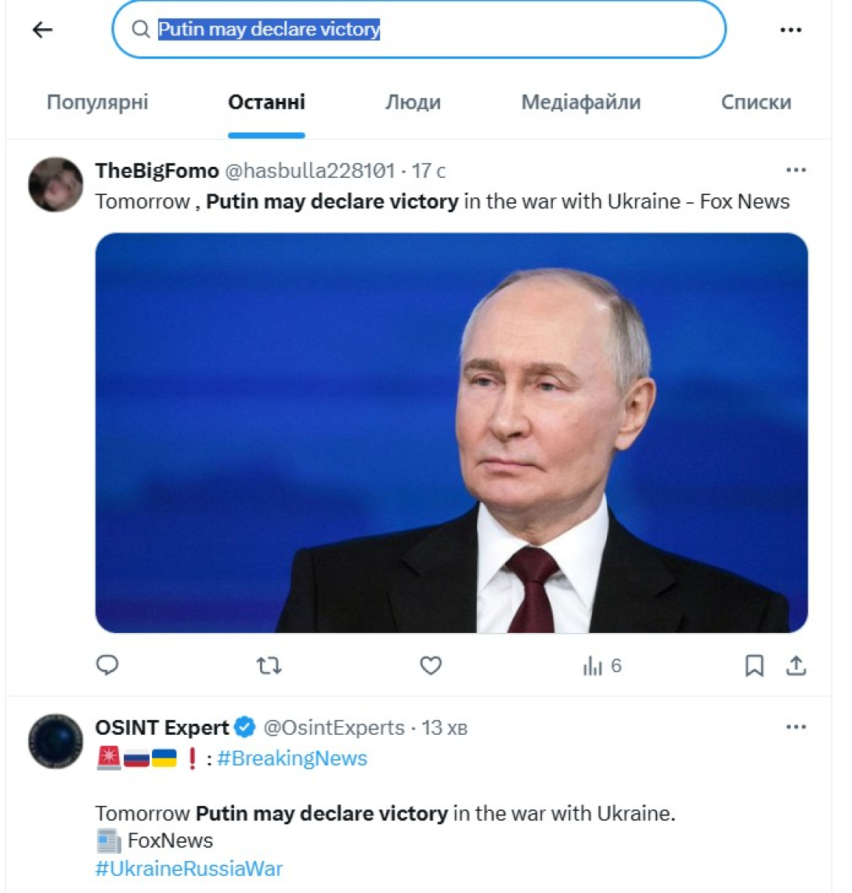Click the retweet icon below Putin's photo

click(269, 665)
